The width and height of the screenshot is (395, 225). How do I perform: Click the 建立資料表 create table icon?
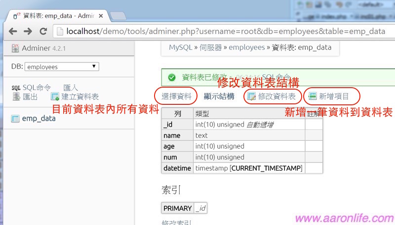[55, 96]
